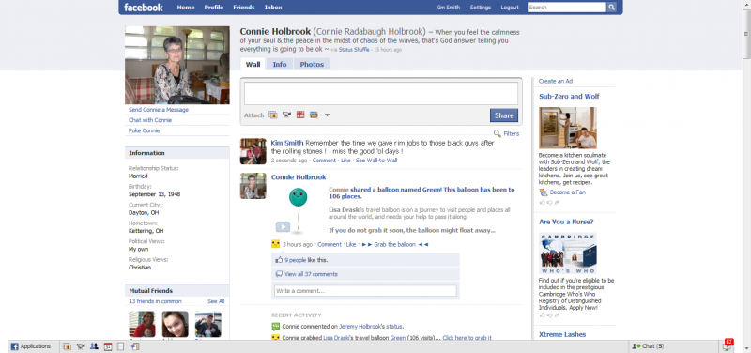Screen dimensions: 751x353
Task: Click the Status Shuffle link
Action: tap(354, 50)
